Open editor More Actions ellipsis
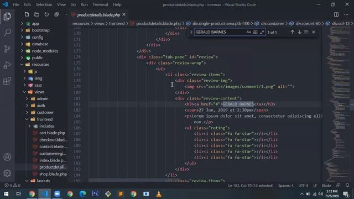 346,15
